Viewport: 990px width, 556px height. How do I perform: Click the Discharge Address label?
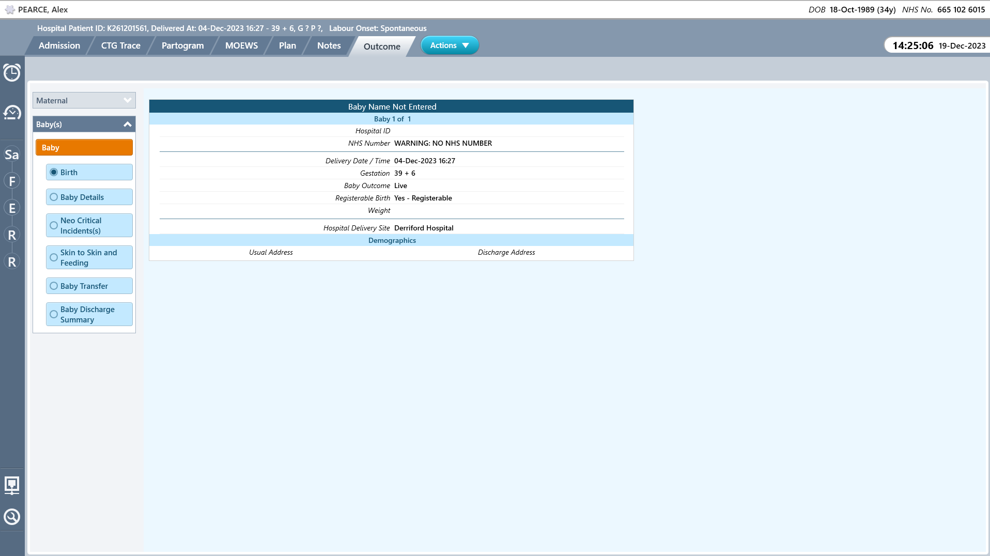[506, 252]
